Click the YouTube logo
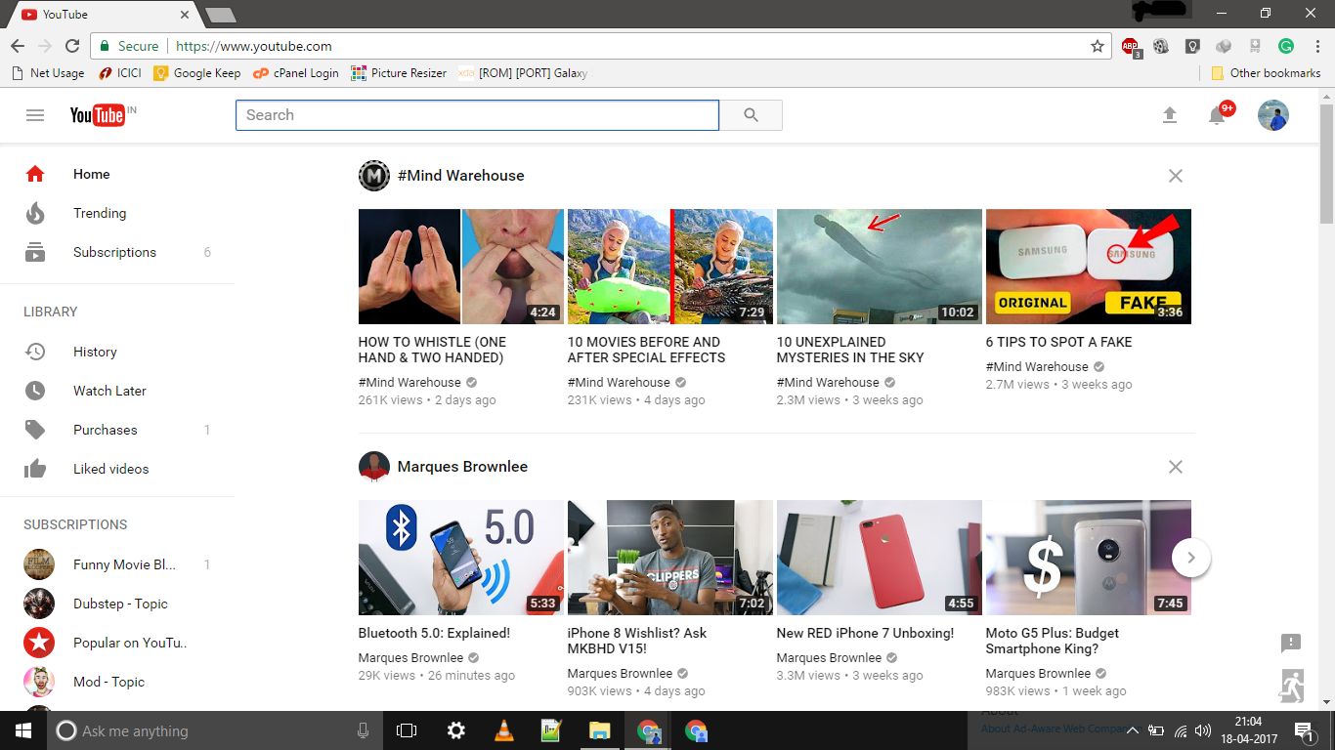 coord(98,115)
